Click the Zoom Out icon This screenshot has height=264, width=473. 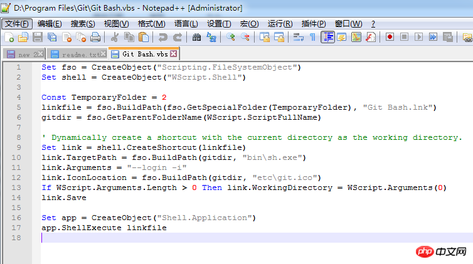point(245,38)
